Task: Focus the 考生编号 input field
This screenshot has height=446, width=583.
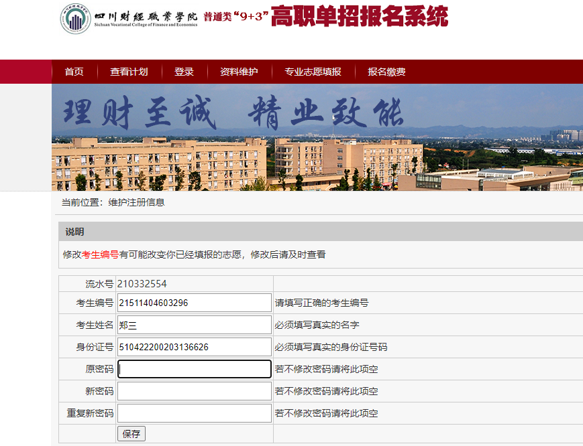Action: [x=194, y=303]
